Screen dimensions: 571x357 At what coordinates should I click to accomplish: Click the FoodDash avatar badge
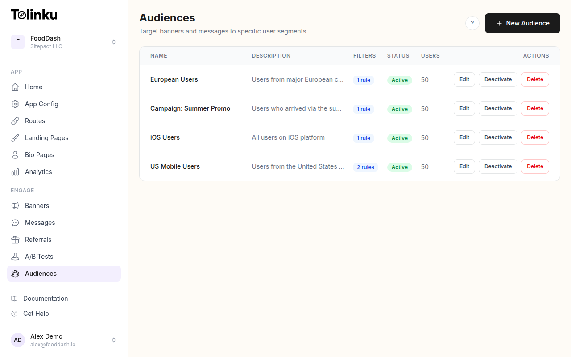tap(18, 42)
